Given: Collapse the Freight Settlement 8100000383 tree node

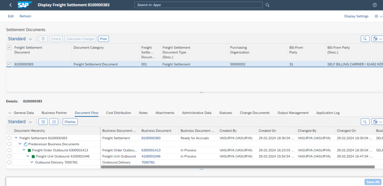Looking at the screenshot, I should (16, 138).
